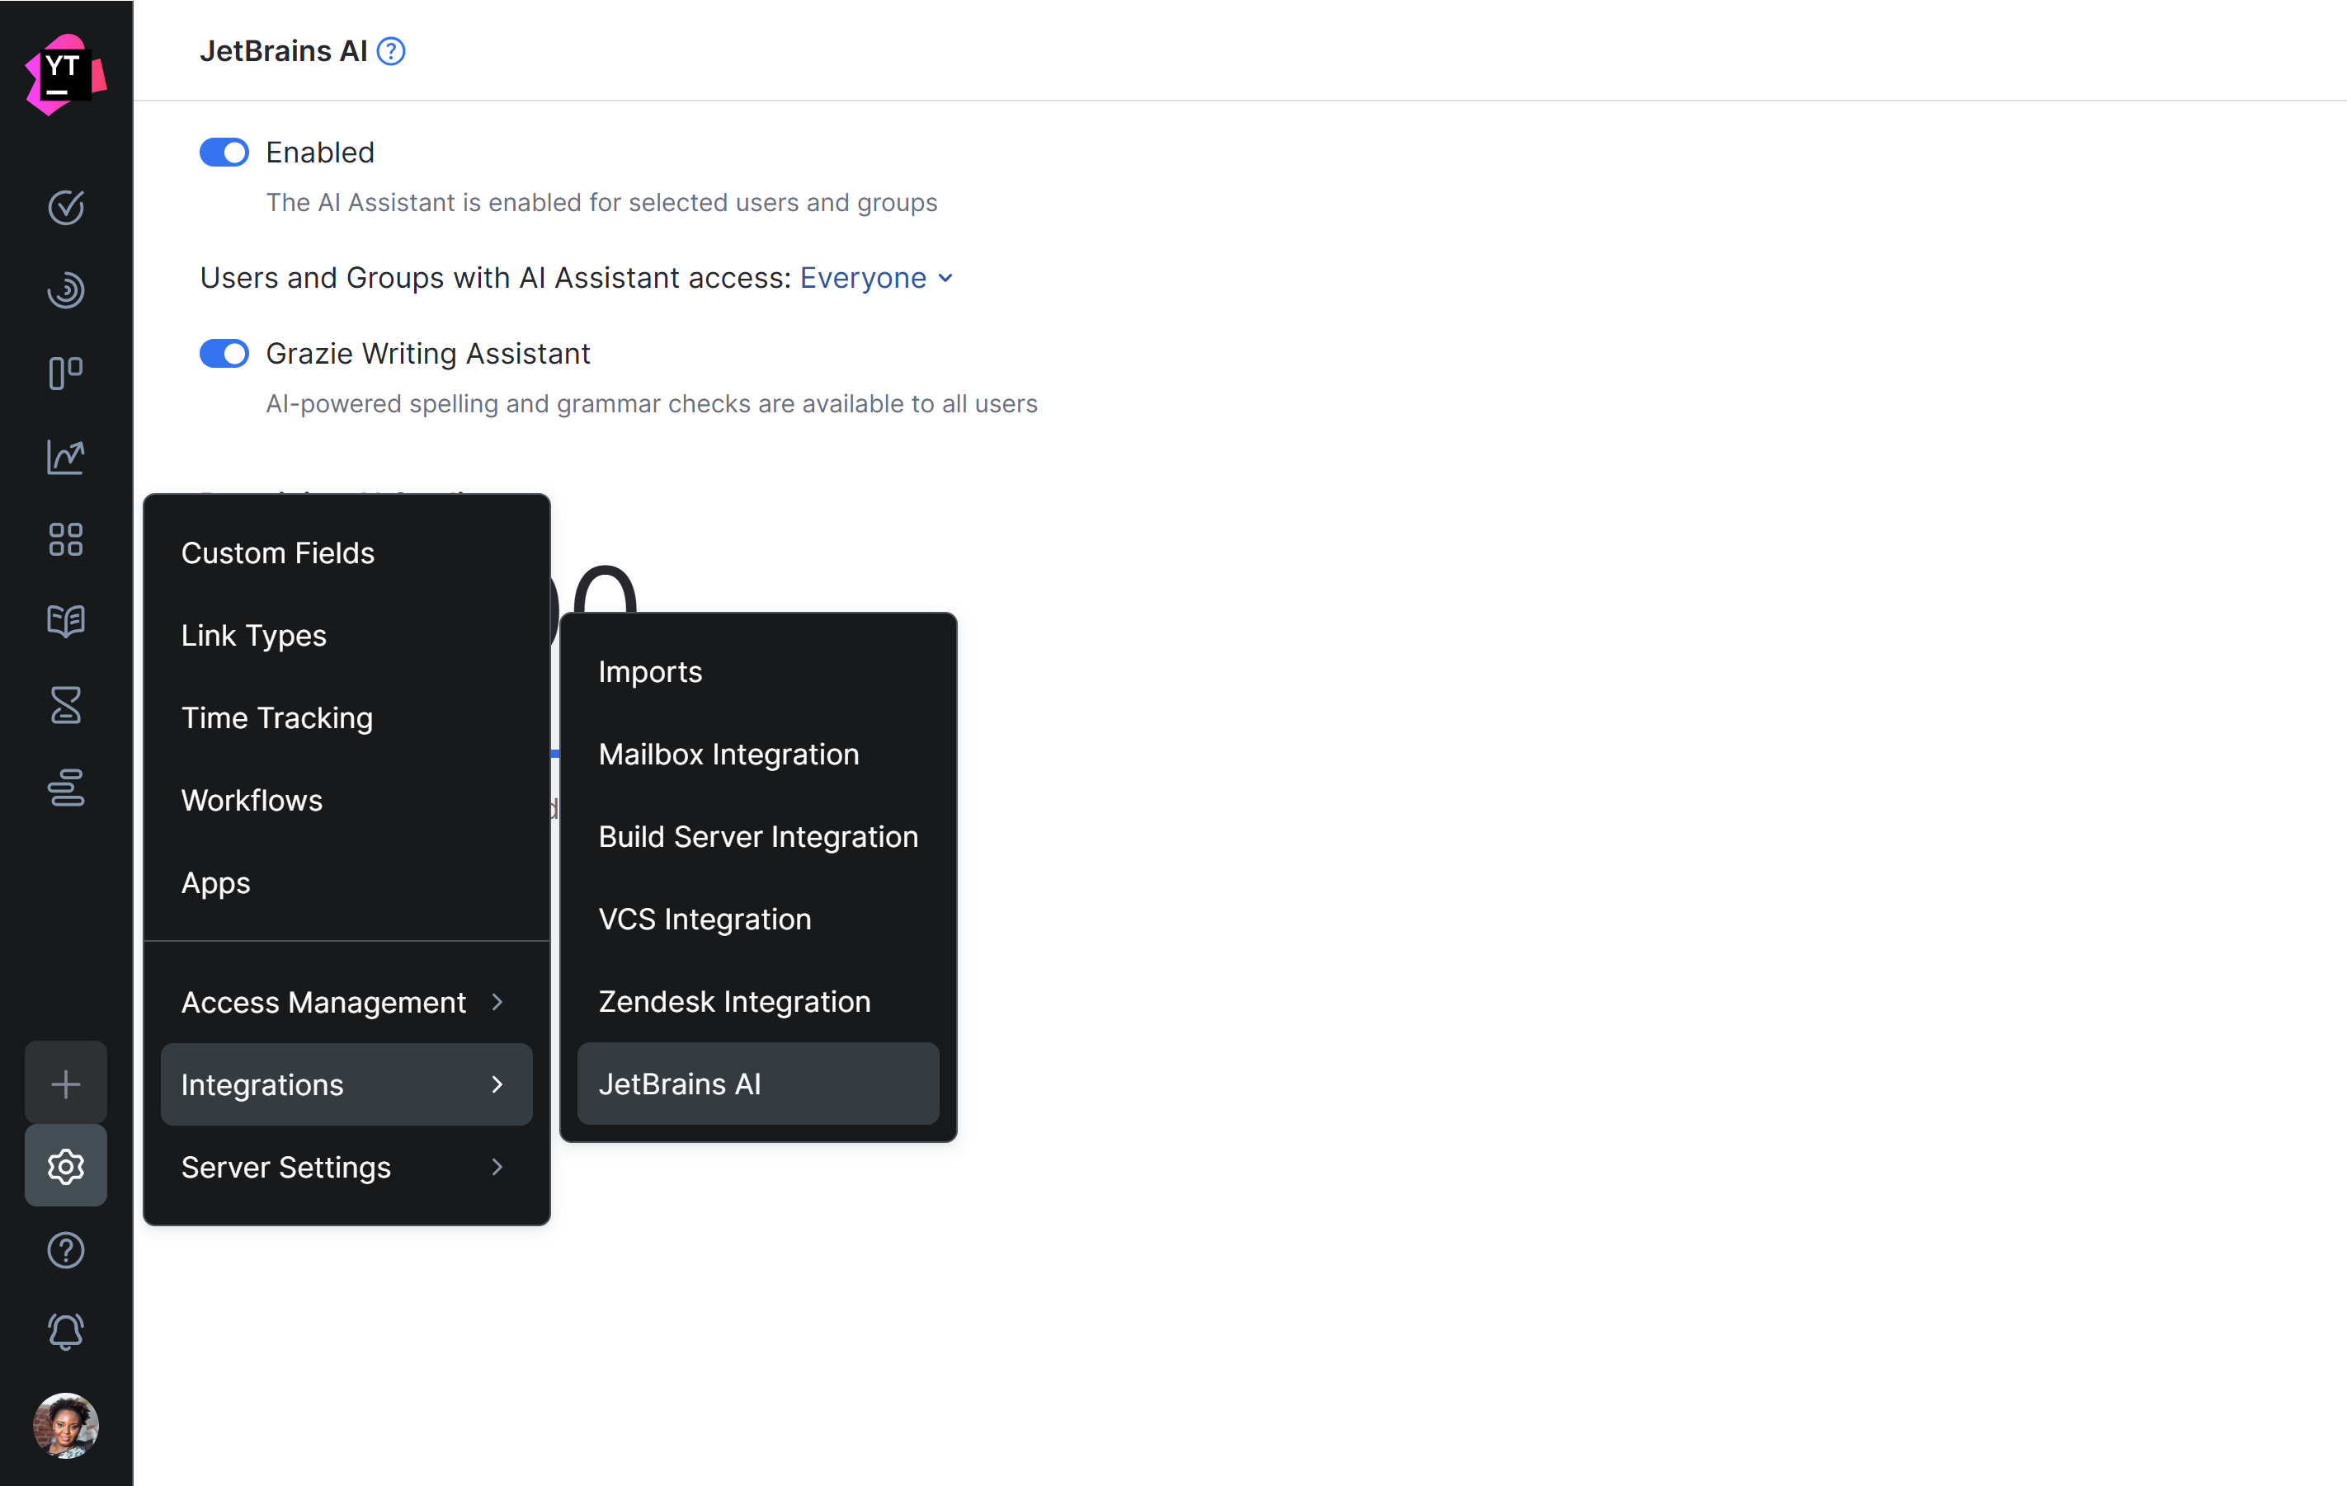The width and height of the screenshot is (2347, 1486).
Task: Click help icon next to JetBrains AI title
Action: pyautogui.click(x=391, y=50)
